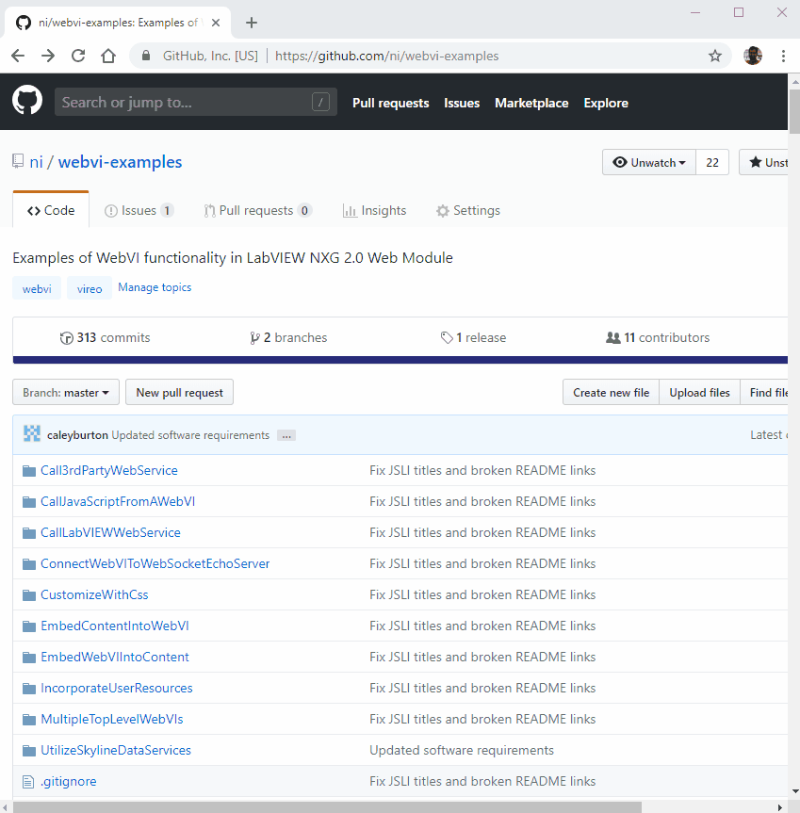
Task: Click Upload files button
Action: (x=699, y=393)
